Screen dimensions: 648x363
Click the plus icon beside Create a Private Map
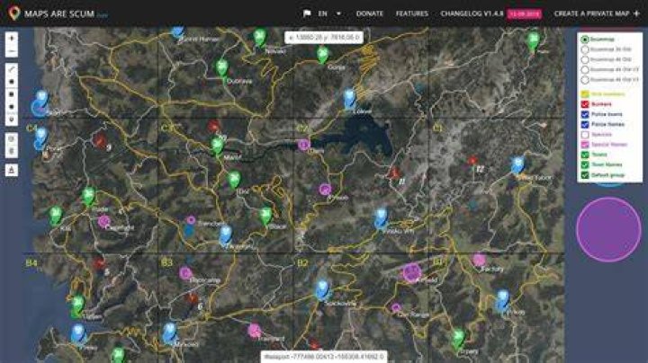tap(636, 13)
